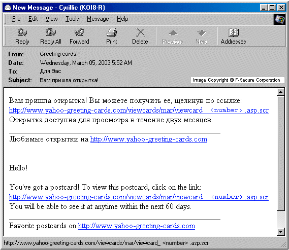Forward this message using the toolbar icon

point(79,32)
